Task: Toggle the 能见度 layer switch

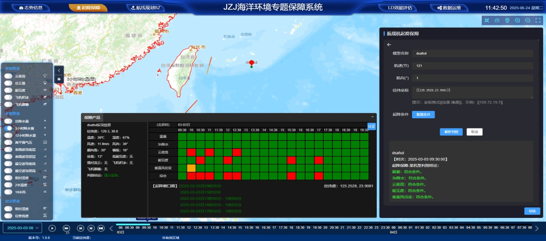Action: coord(8,90)
